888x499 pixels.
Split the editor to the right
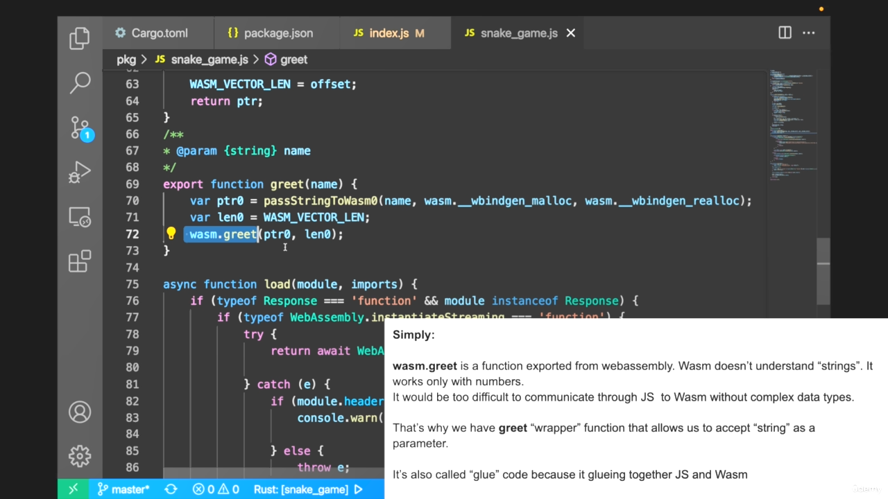pos(785,33)
